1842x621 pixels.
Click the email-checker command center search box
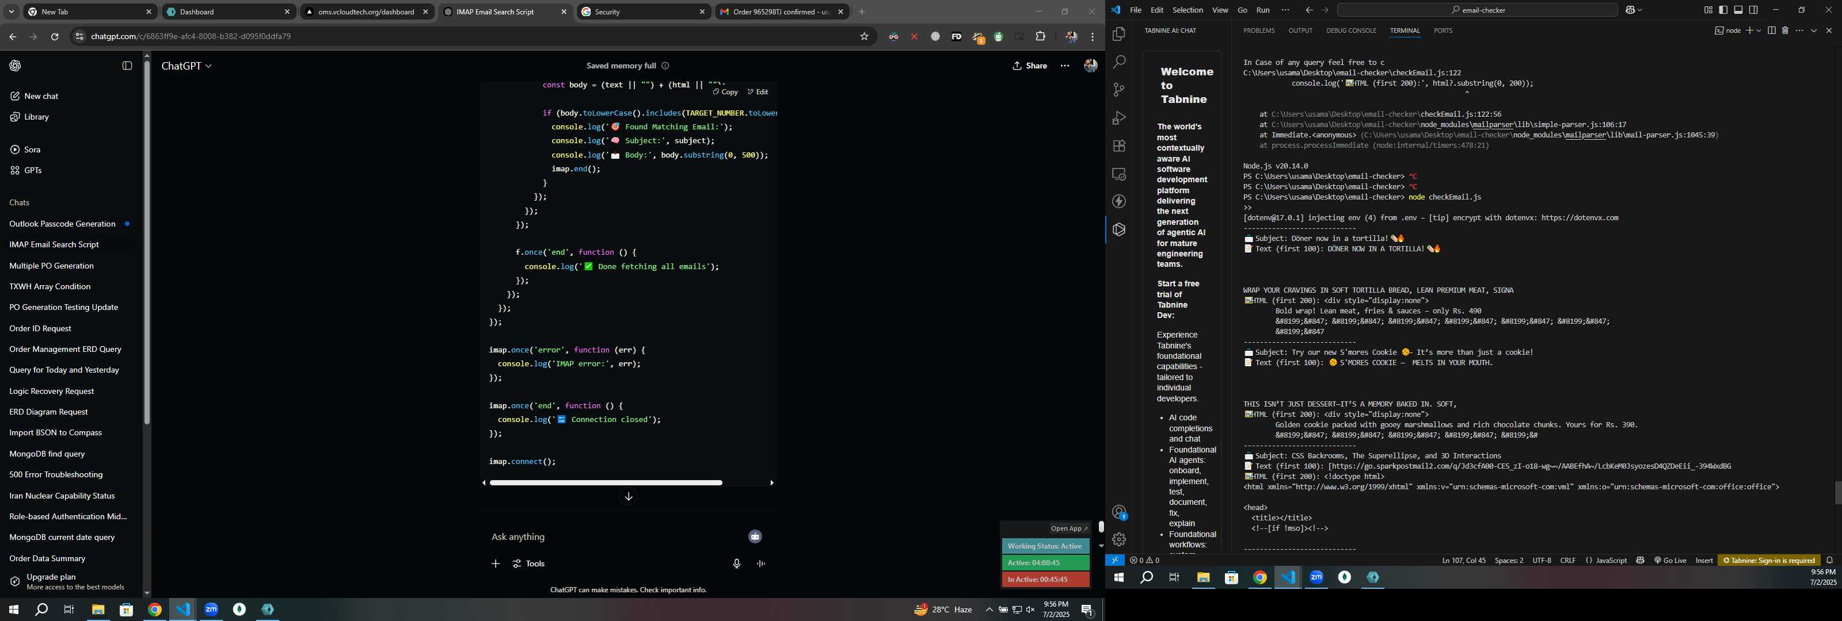coord(1477,10)
